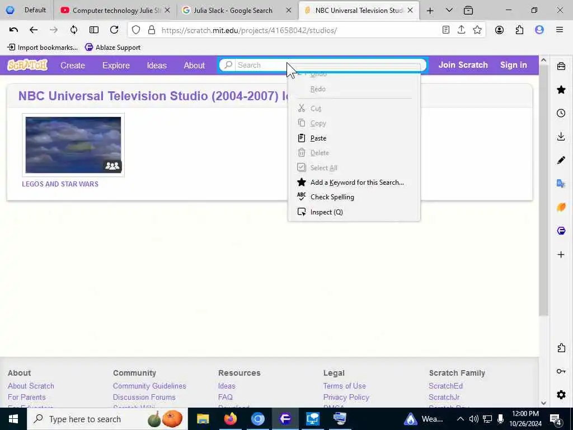Image resolution: width=573 pixels, height=430 pixels.
Task: Open bookmarks star in right sidebar
Action: [561, 90]
